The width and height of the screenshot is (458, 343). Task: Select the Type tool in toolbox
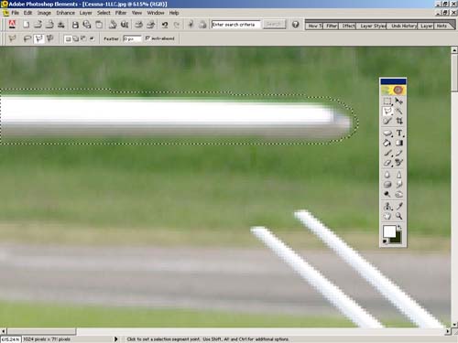[398, 133]
